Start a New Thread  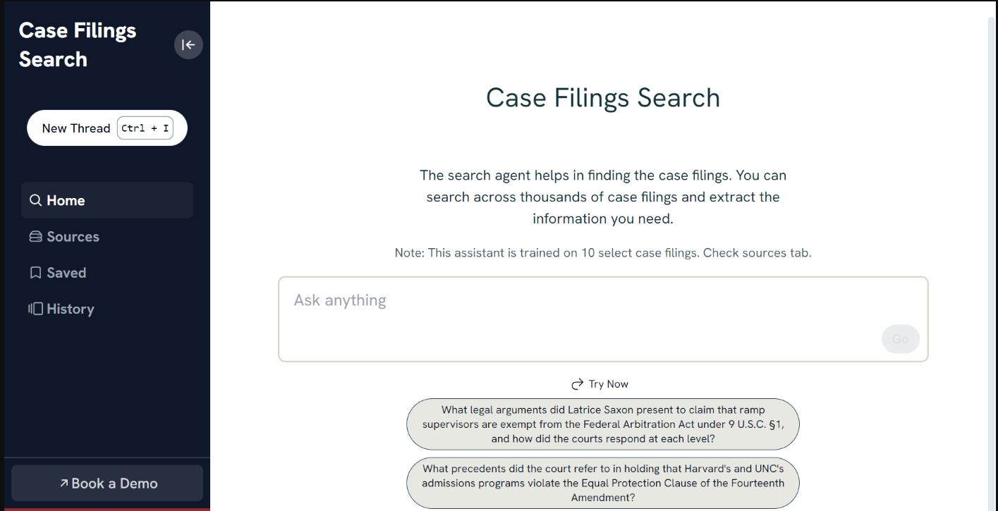[x=107, y=128]
